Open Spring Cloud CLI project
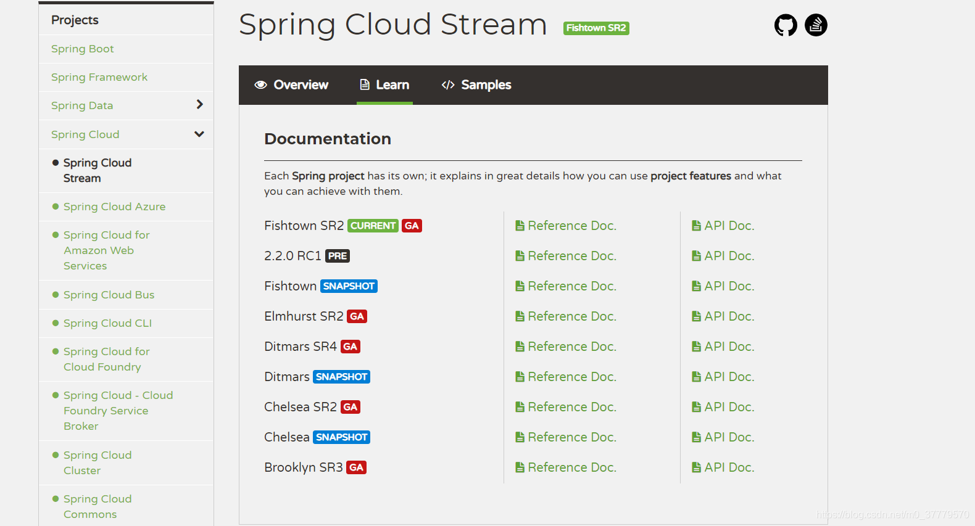Image resolution: width=975 pixels, height=526 pixels. (x=108, y=323)
